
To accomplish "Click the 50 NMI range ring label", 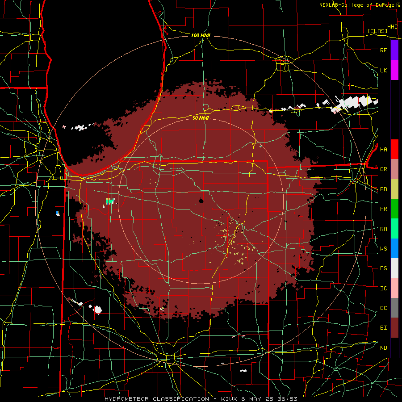I will (x=201, y=118).
